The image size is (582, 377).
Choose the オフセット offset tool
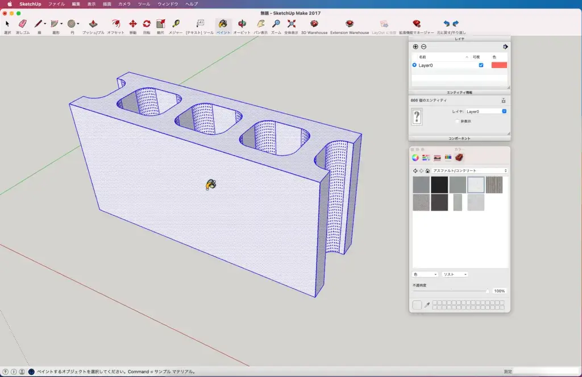click(116, 24)
